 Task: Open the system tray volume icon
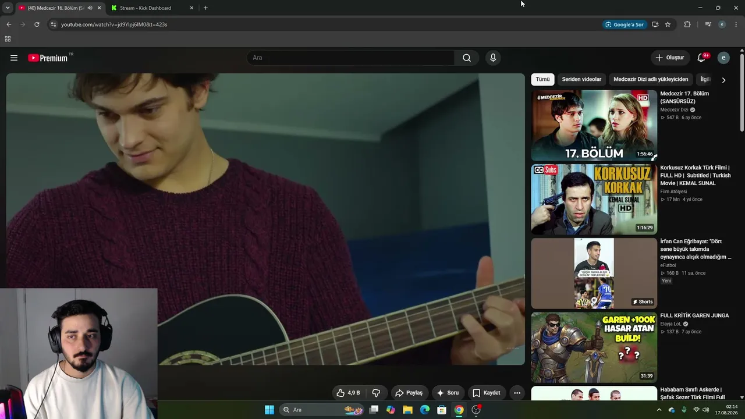click(706, 410)
